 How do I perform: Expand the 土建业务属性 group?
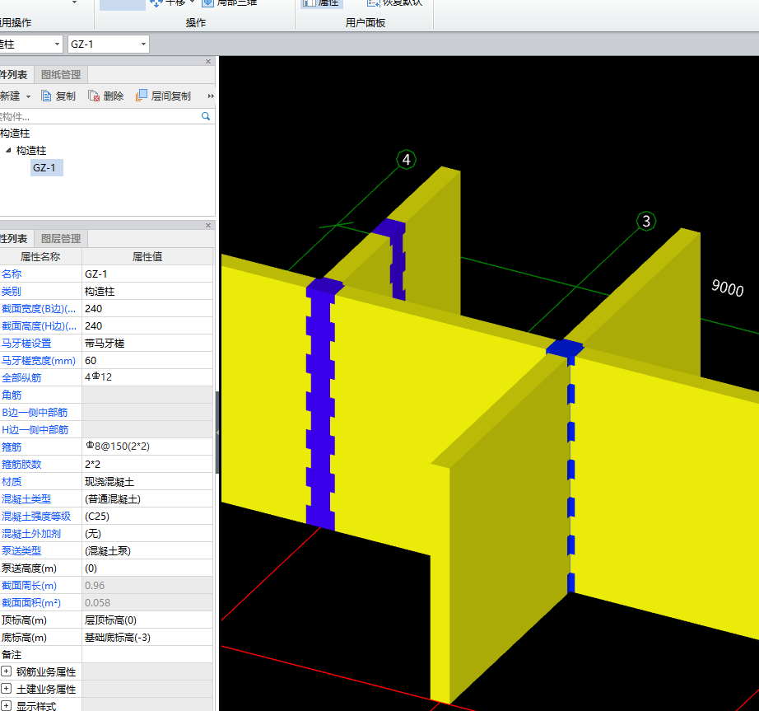[7, 689]
